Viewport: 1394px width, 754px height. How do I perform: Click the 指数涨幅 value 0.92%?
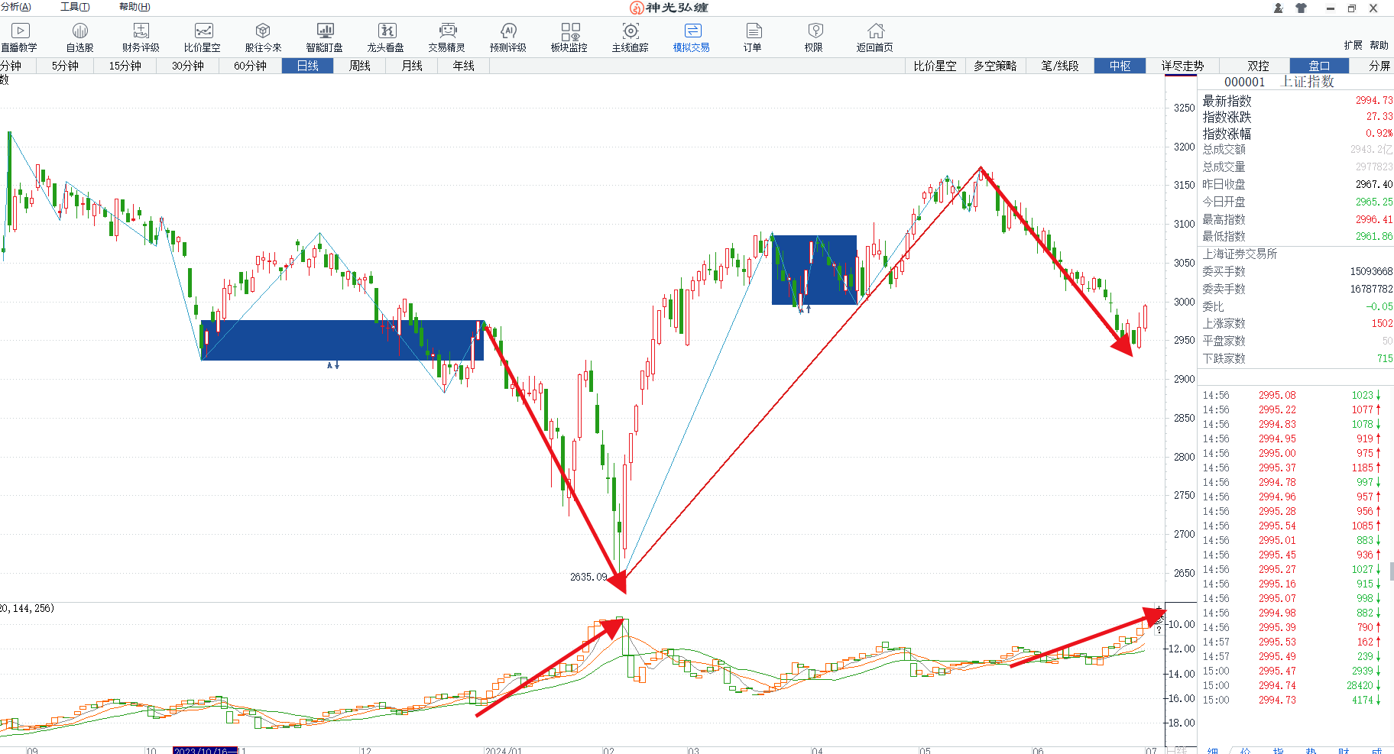[1379, 134]
